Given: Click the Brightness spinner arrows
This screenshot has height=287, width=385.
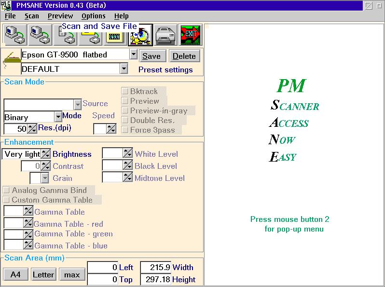Looking at the screenshot, I should 45,154.
